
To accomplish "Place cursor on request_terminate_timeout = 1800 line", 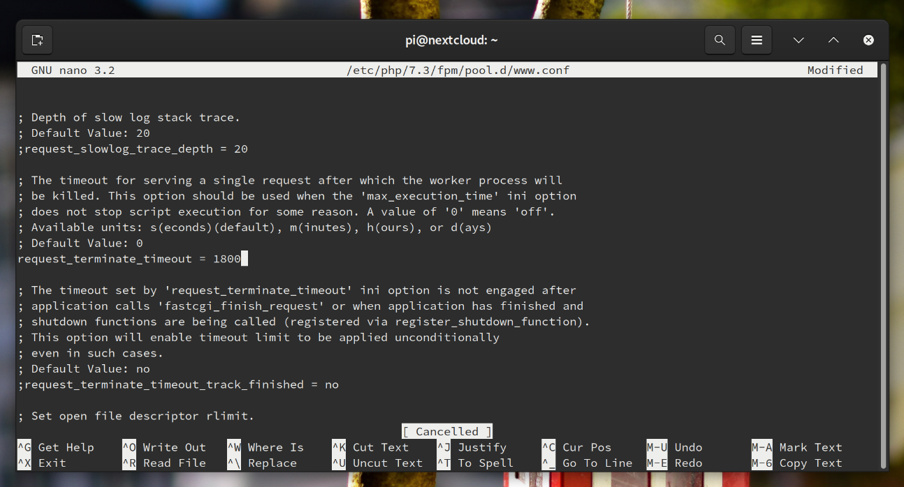I will point(129,259).
